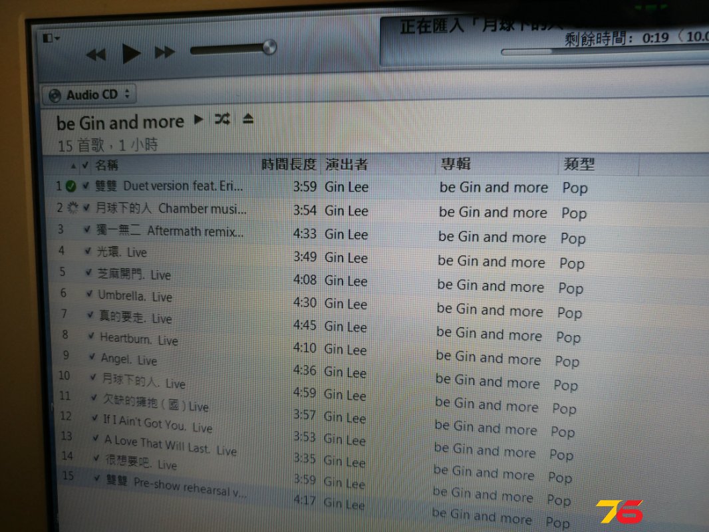This screenshot has height=532, width=709.
Task: Open the window menu icon at top-left
Action: 51,38
